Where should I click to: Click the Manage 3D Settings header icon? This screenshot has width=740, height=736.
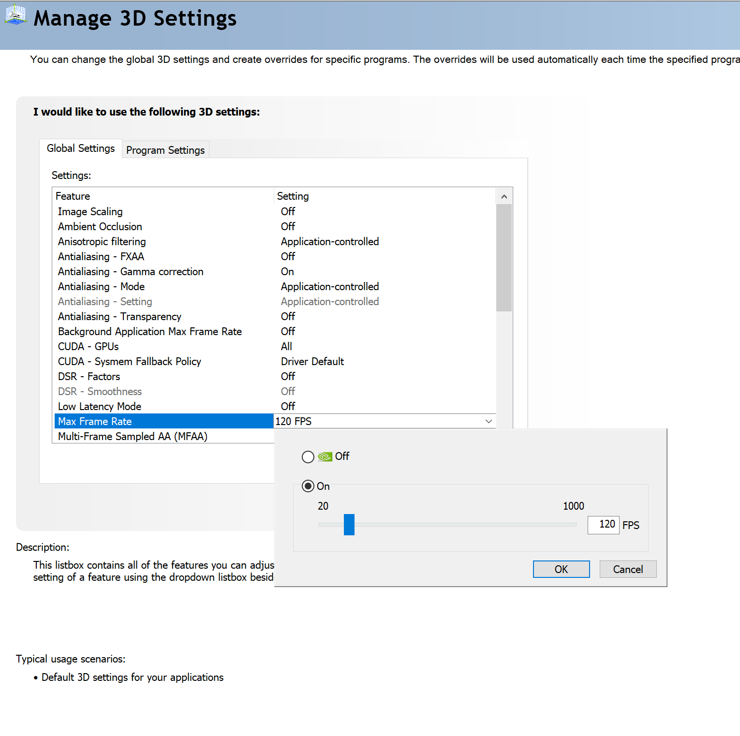click(15, 15)
